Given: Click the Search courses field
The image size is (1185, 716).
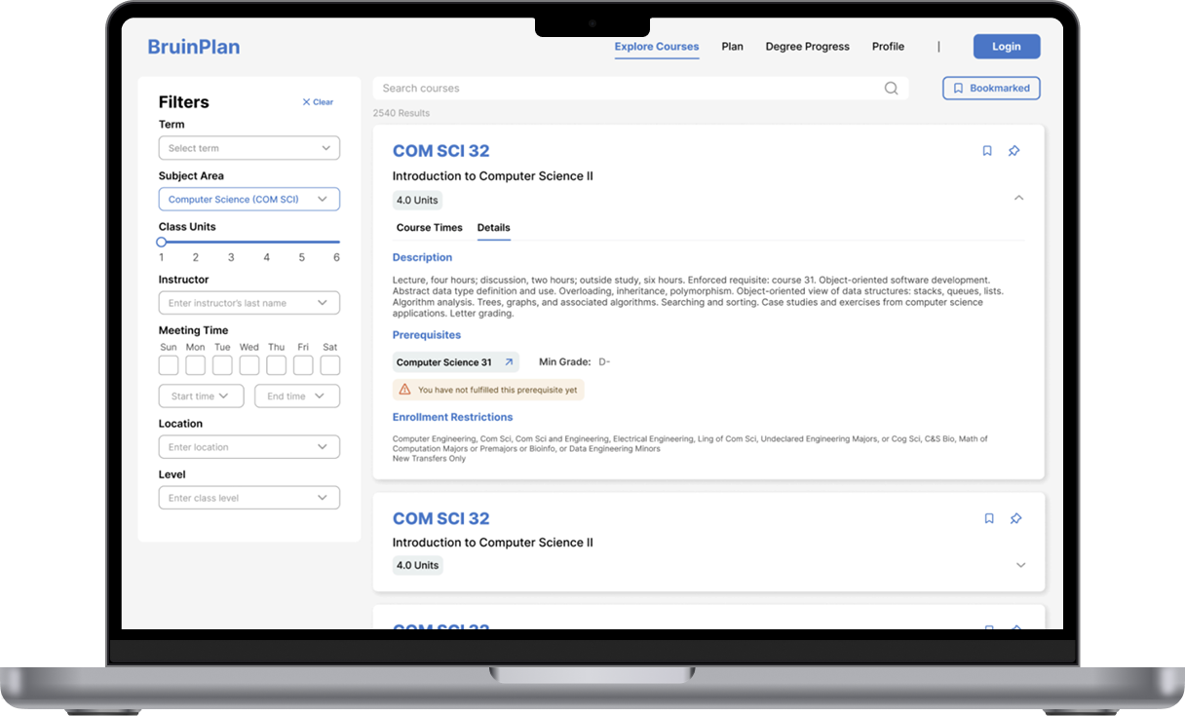Looking at the screenshot, I should point(640,89).
